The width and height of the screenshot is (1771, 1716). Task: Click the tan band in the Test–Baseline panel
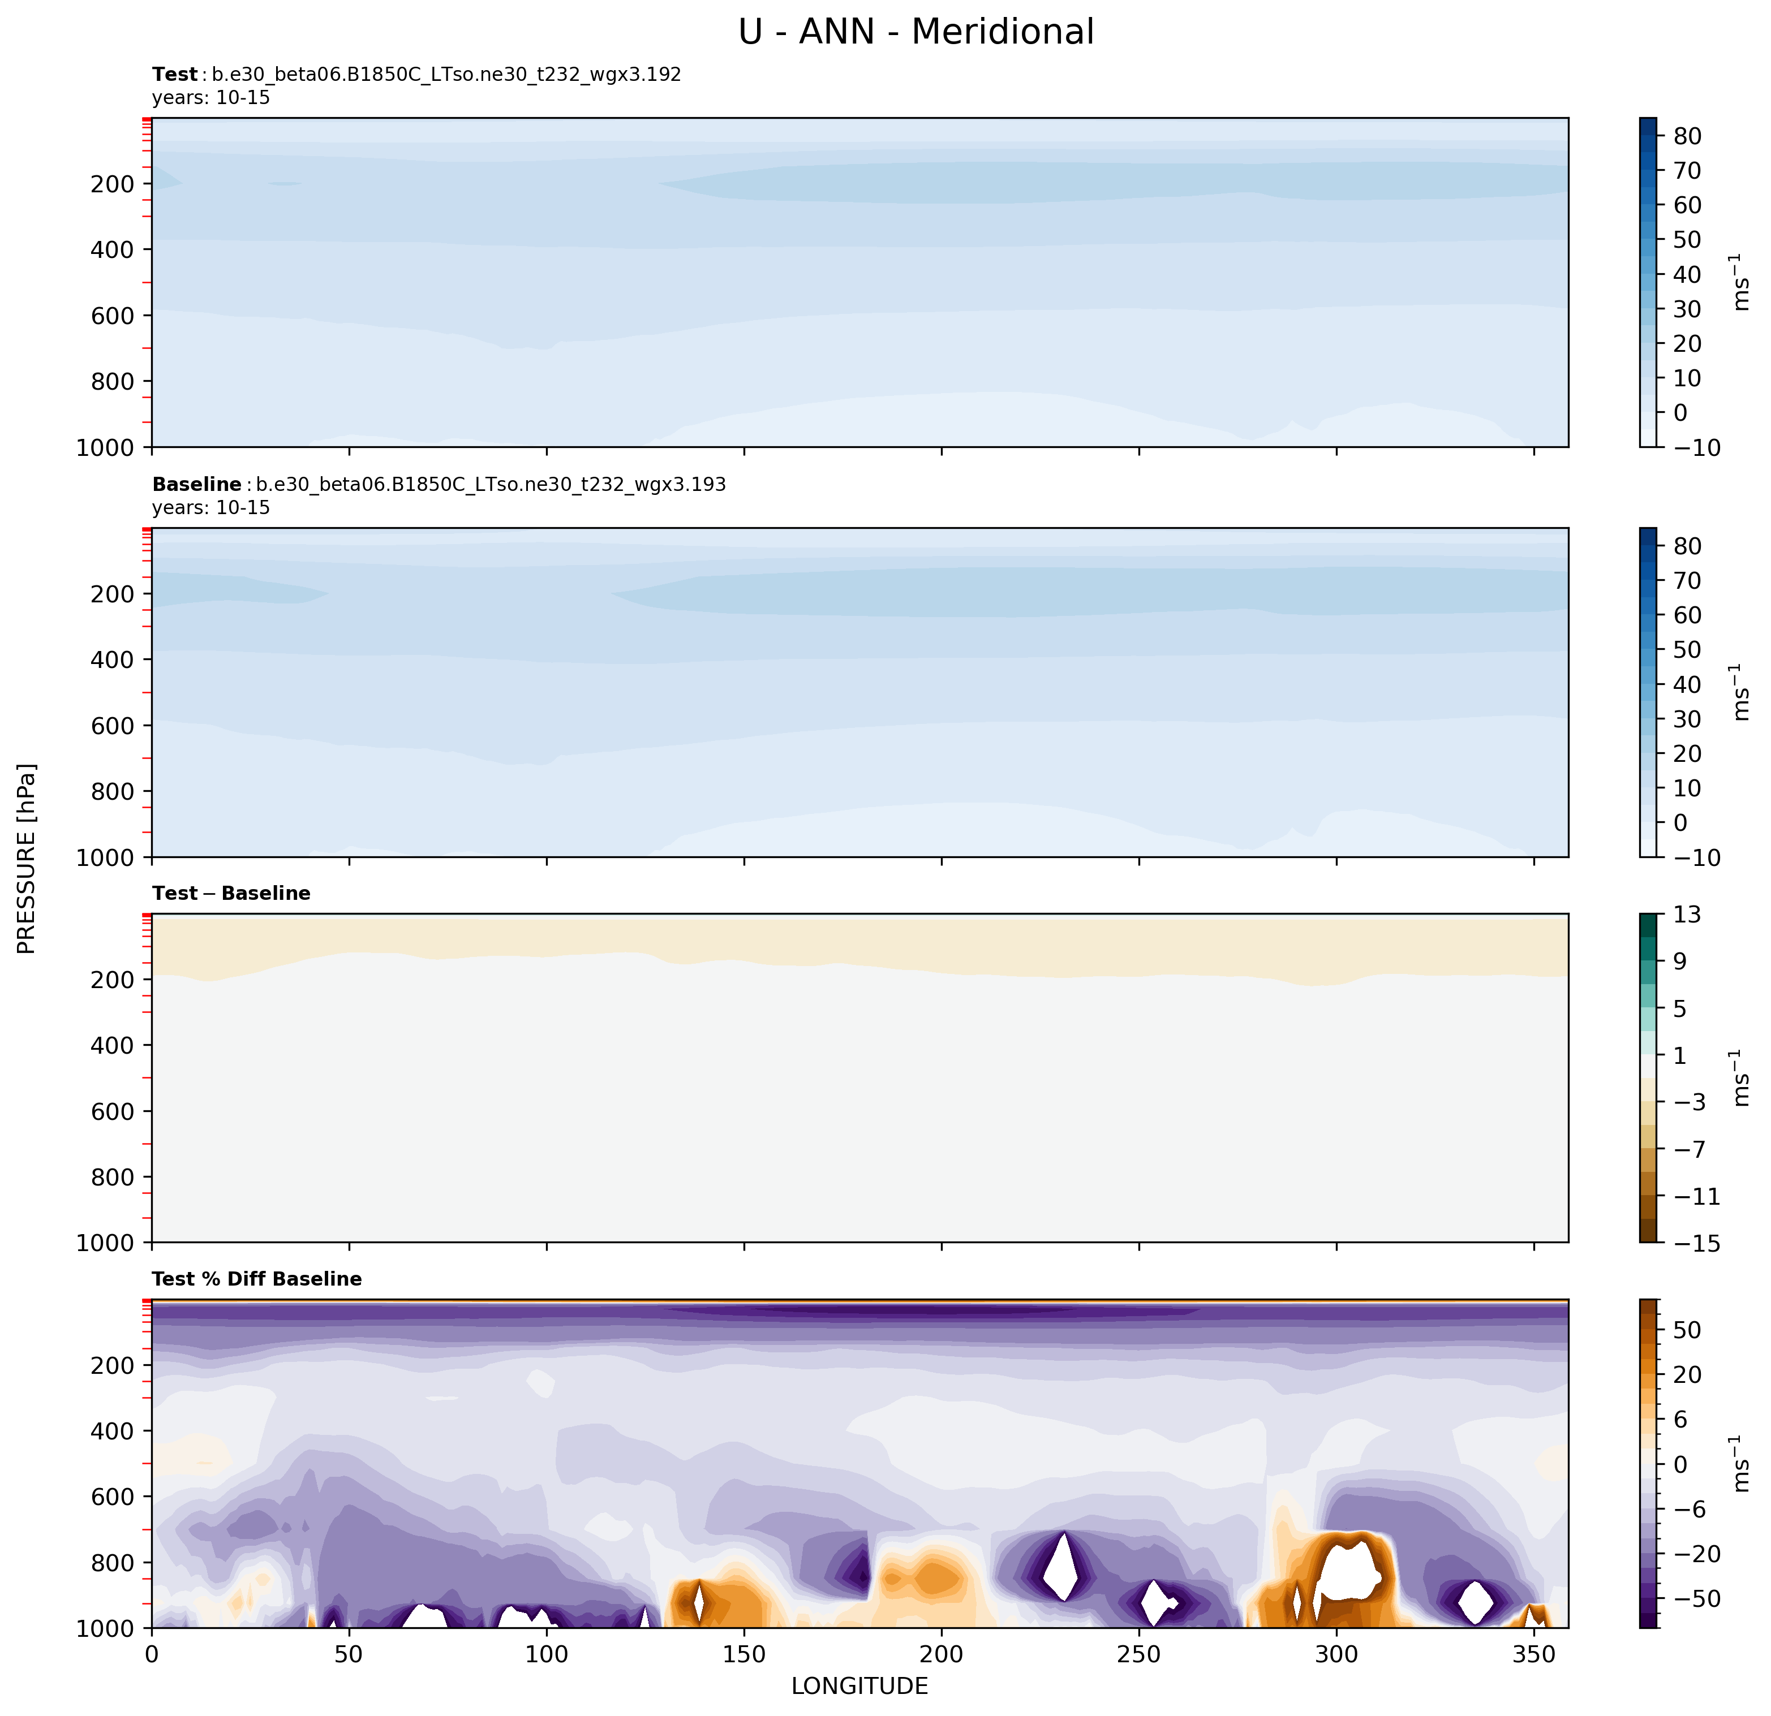click(x=858, y=939)
